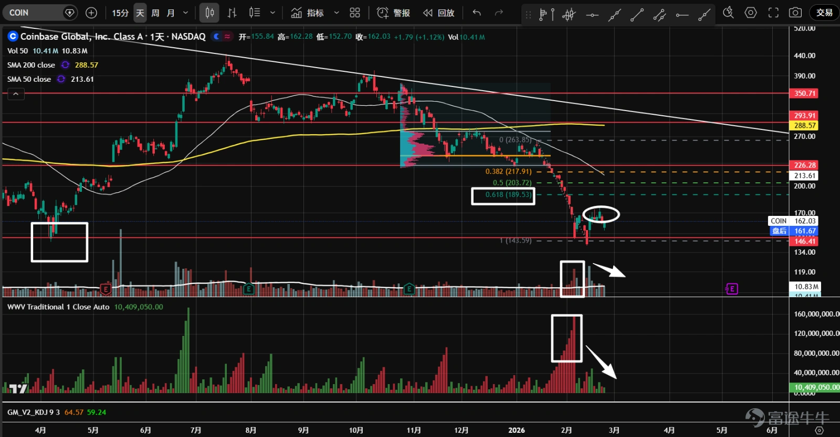The image size is (840, 437).
Task: Expand the 指标 indicators dropdown arrow
Action: pyautogui.click(x=337, y=13)
